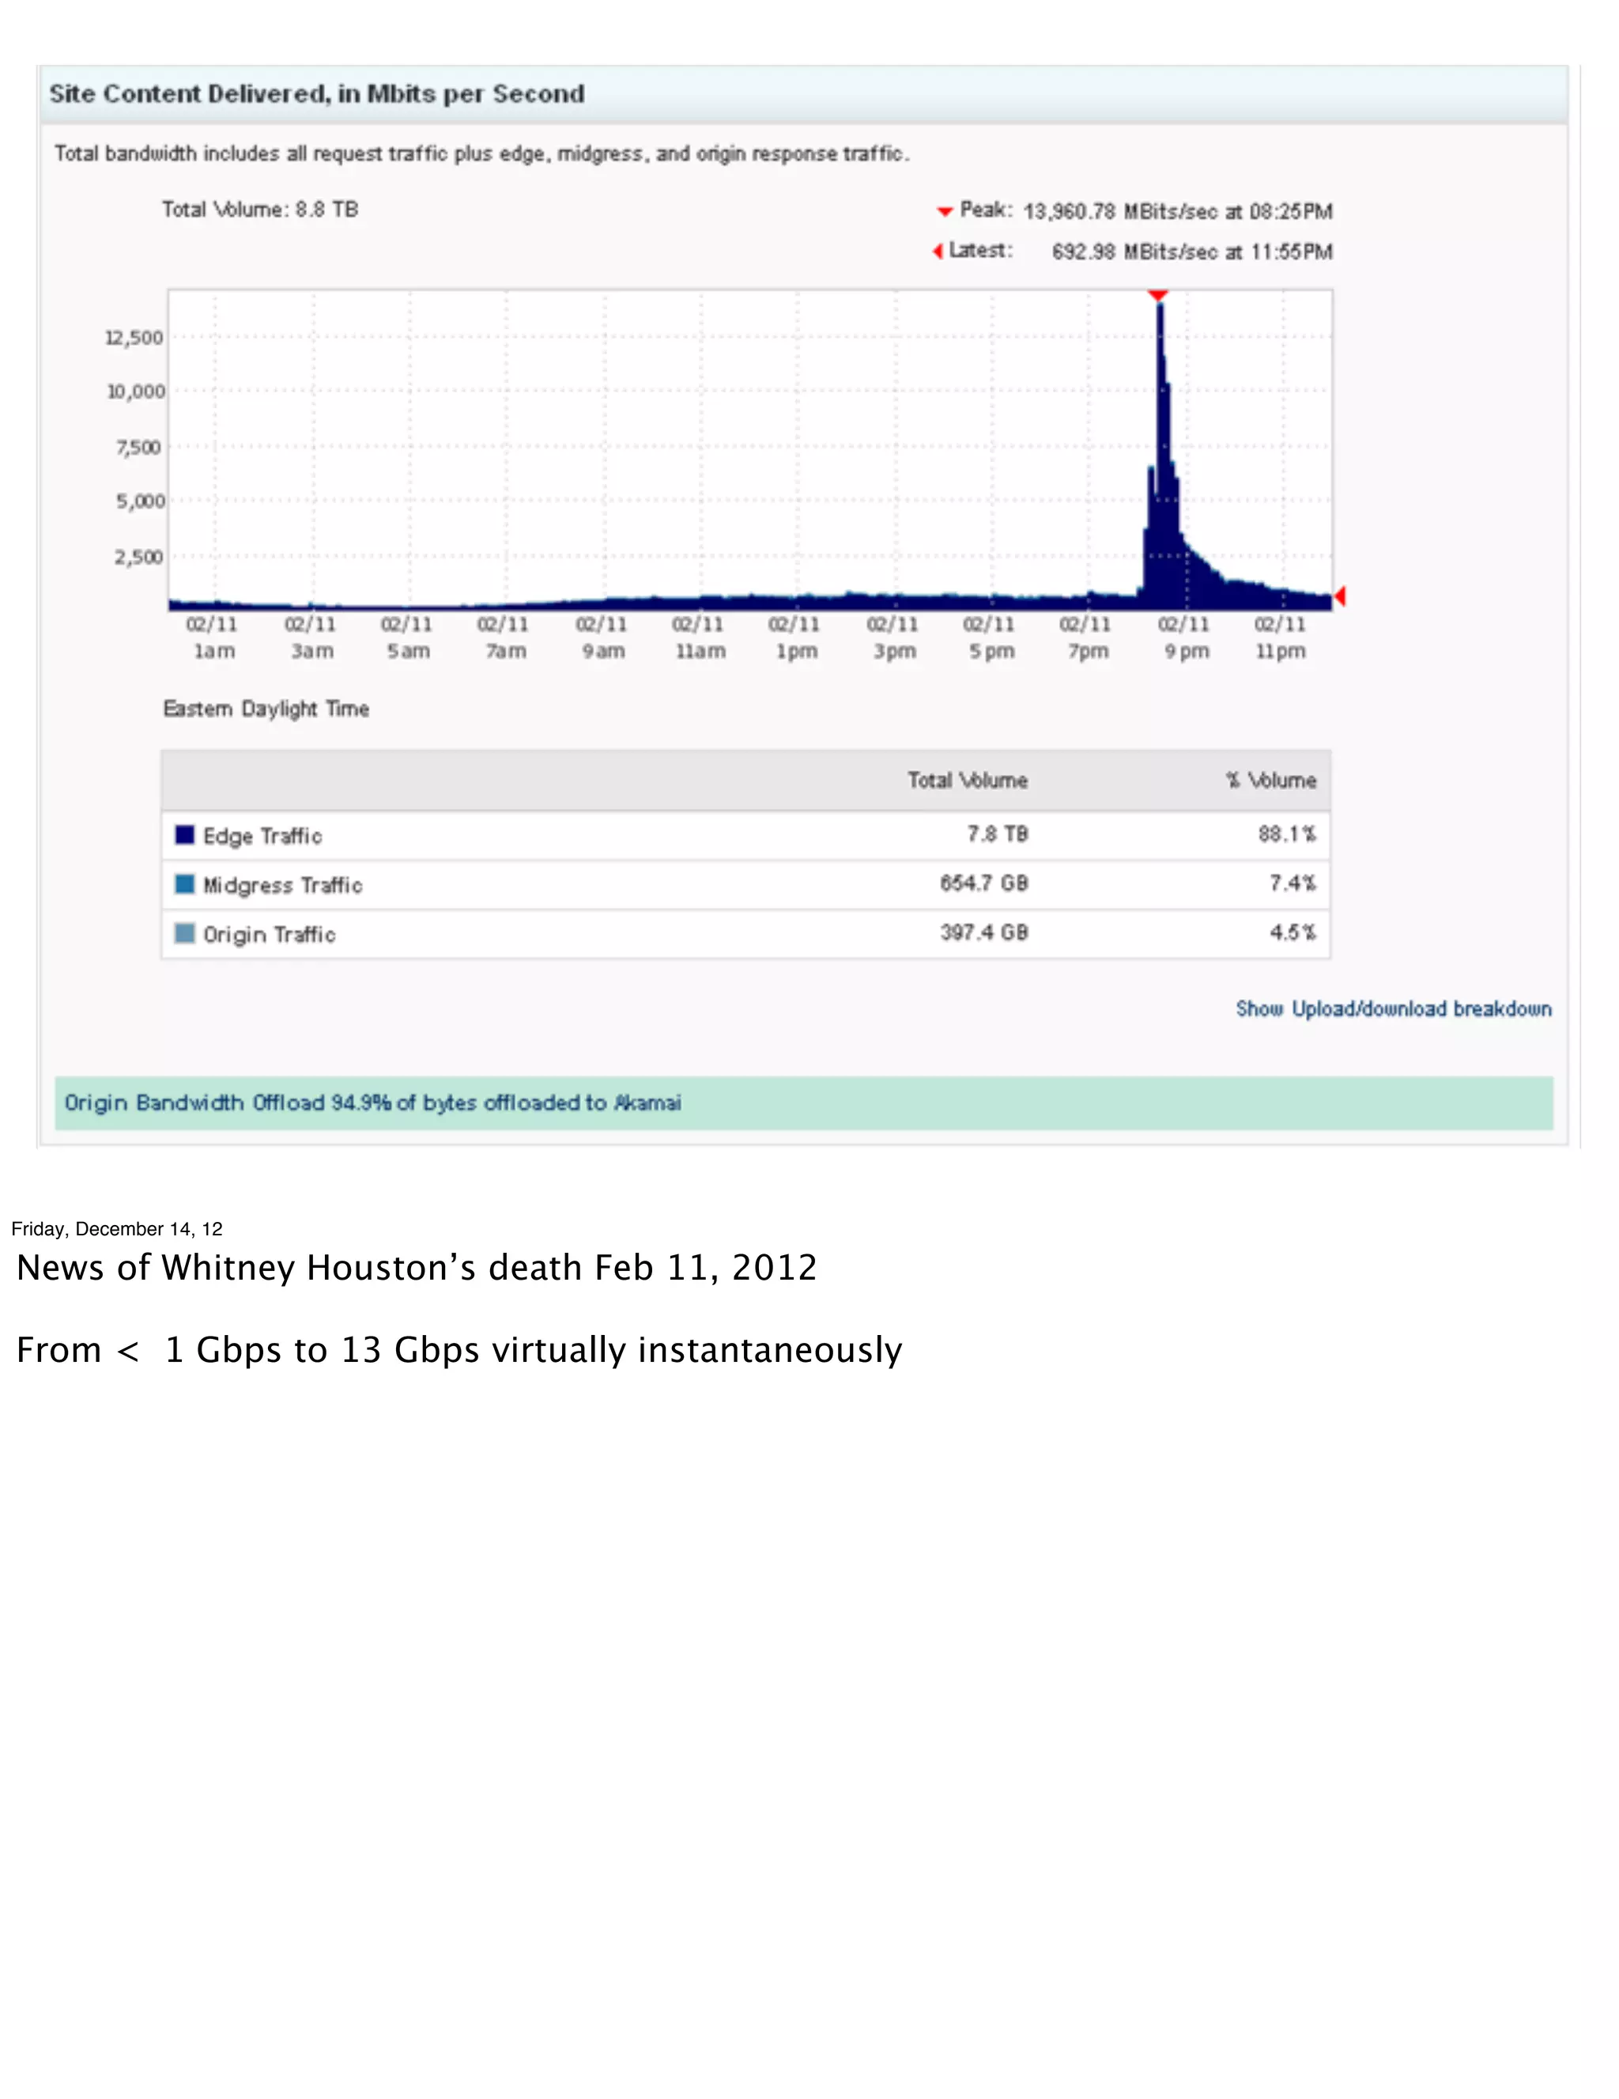
Task: Click the Origin Bandwidth Offload banner text
Action: pos(373,1103)
